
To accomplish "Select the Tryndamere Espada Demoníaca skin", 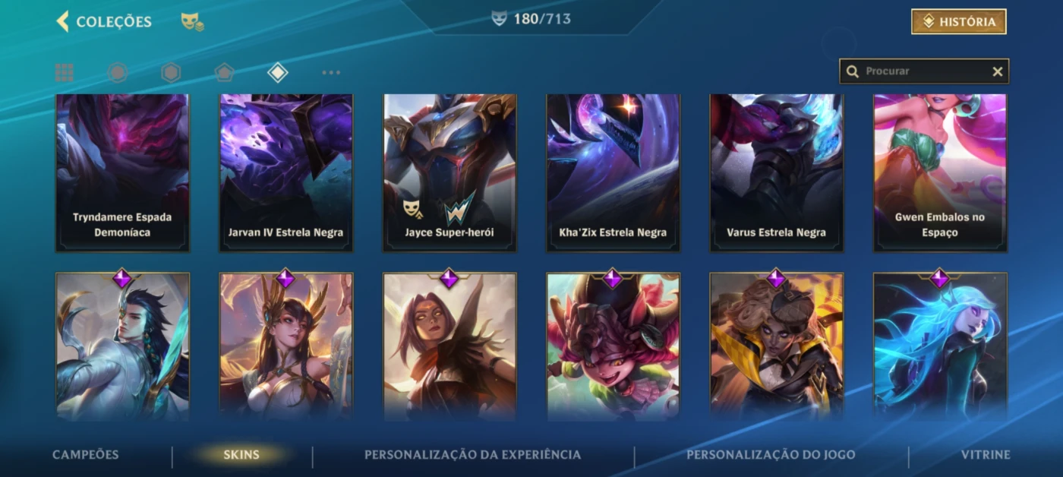I will [x=122, y=172].
